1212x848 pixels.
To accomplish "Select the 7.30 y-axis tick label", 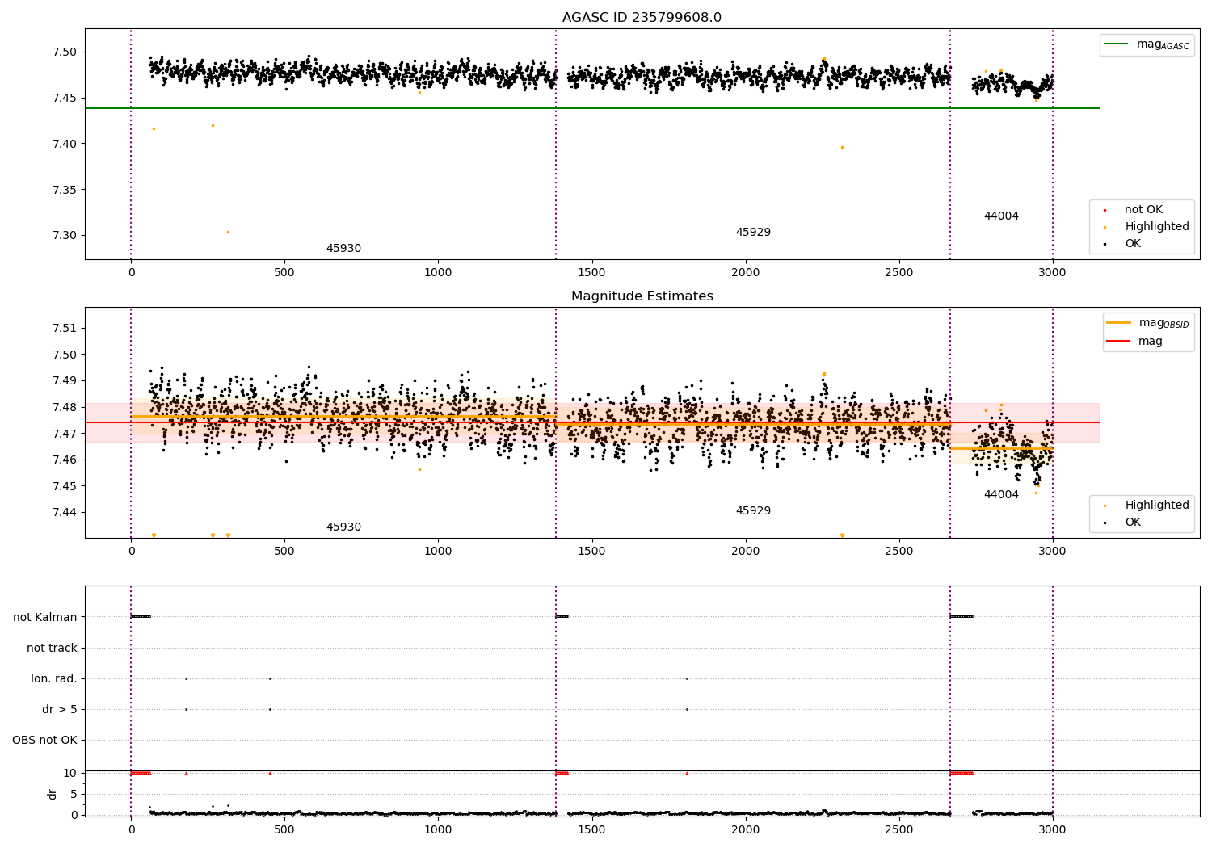I will [x=64, y=236].
